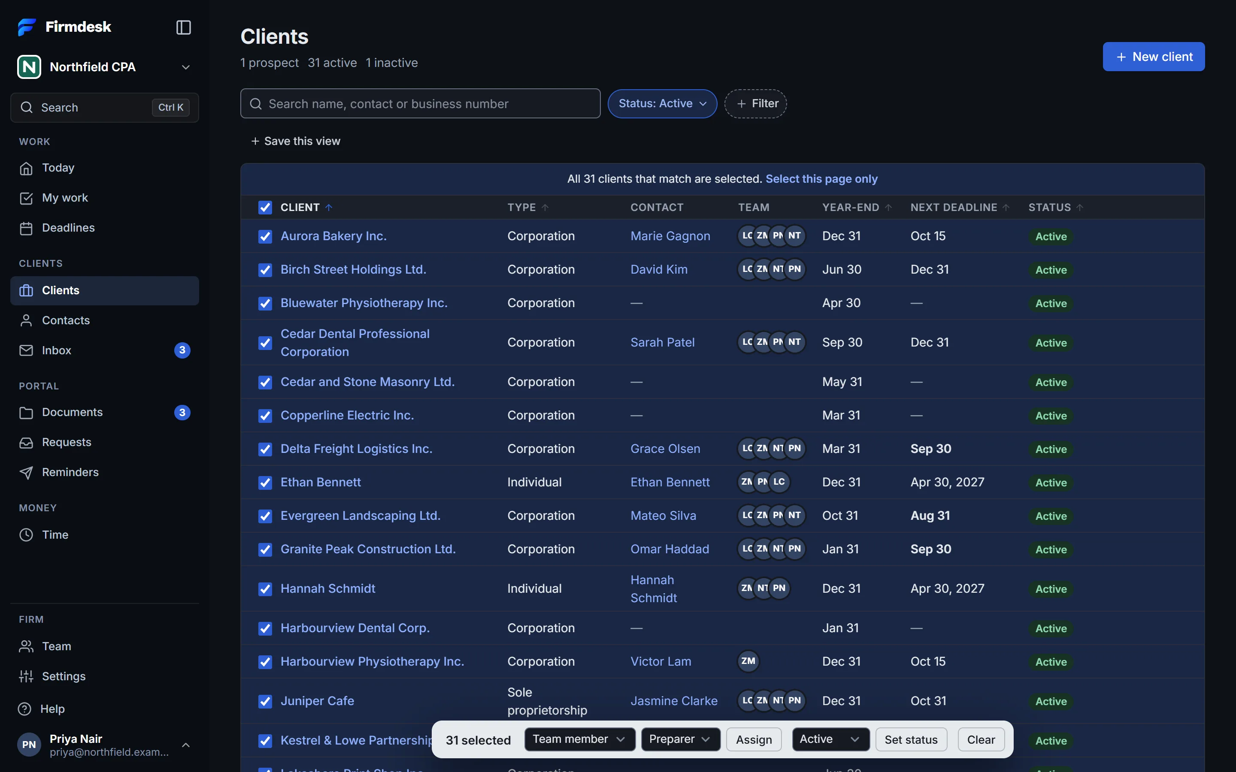Open the Team member dropdown
Viewport: 1236px width, 772px height.
pyautogui.click(x=580, y=739)
